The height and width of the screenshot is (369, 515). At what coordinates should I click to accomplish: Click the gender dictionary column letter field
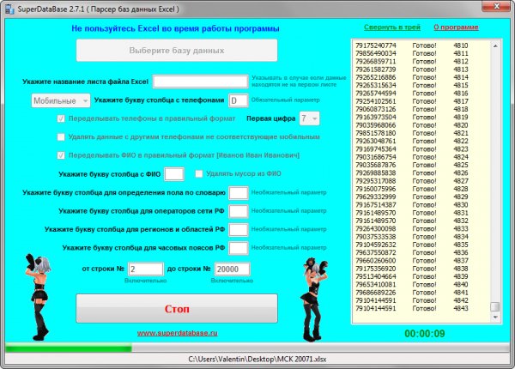pos(239,193)
